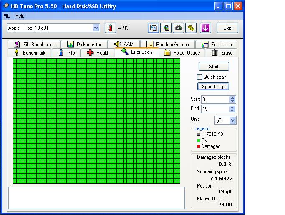Screen dimensions: 285x215
Task: Click the Speed map button
Action: (x=213, y=87)
